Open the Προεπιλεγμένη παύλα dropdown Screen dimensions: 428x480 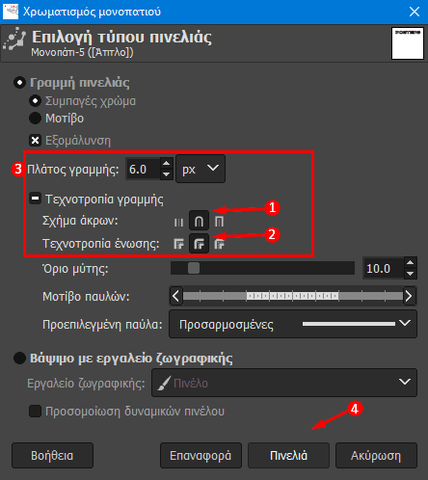(x=293, y=324)
